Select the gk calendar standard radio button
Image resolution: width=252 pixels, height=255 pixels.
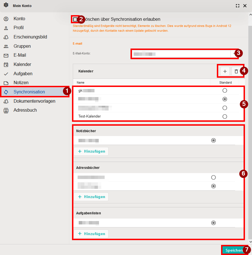pos(224,90)
